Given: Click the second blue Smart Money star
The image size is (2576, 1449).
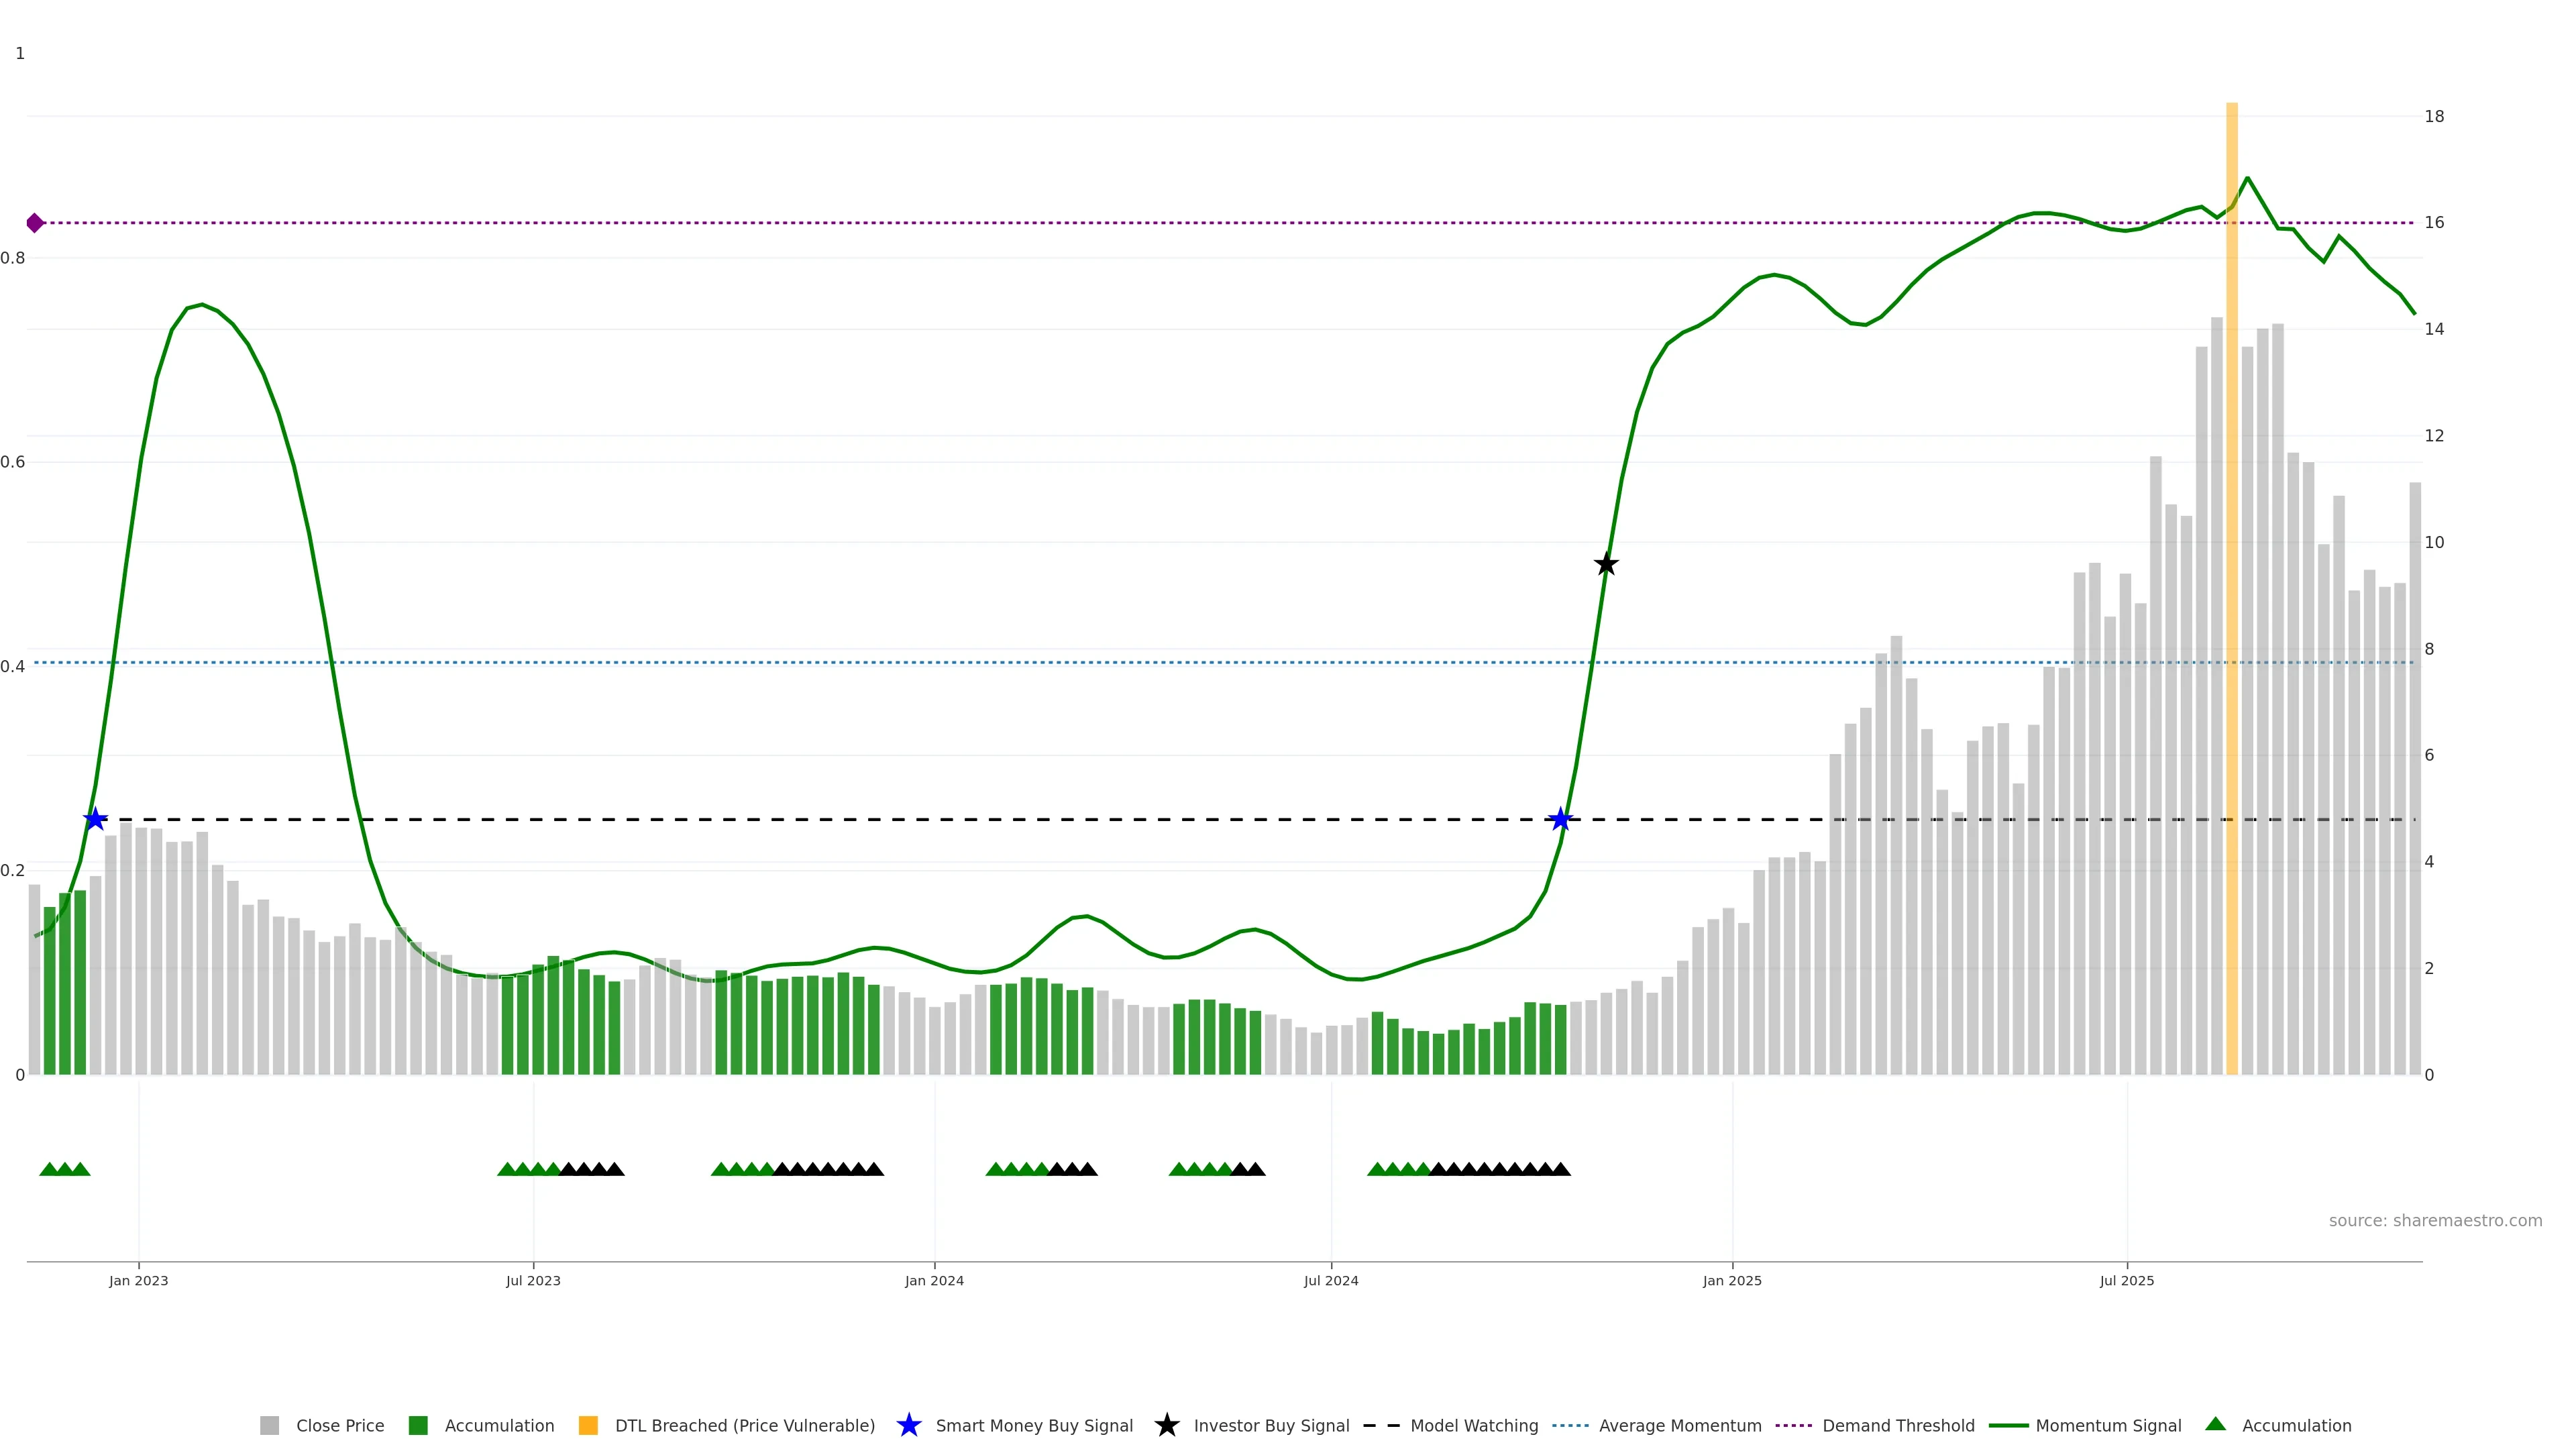Looking at the screenshot, I should click(1560, 819).
